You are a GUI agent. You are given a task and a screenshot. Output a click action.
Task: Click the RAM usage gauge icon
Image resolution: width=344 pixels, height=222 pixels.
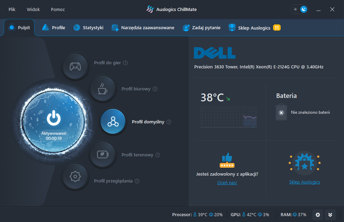(295, 215)
